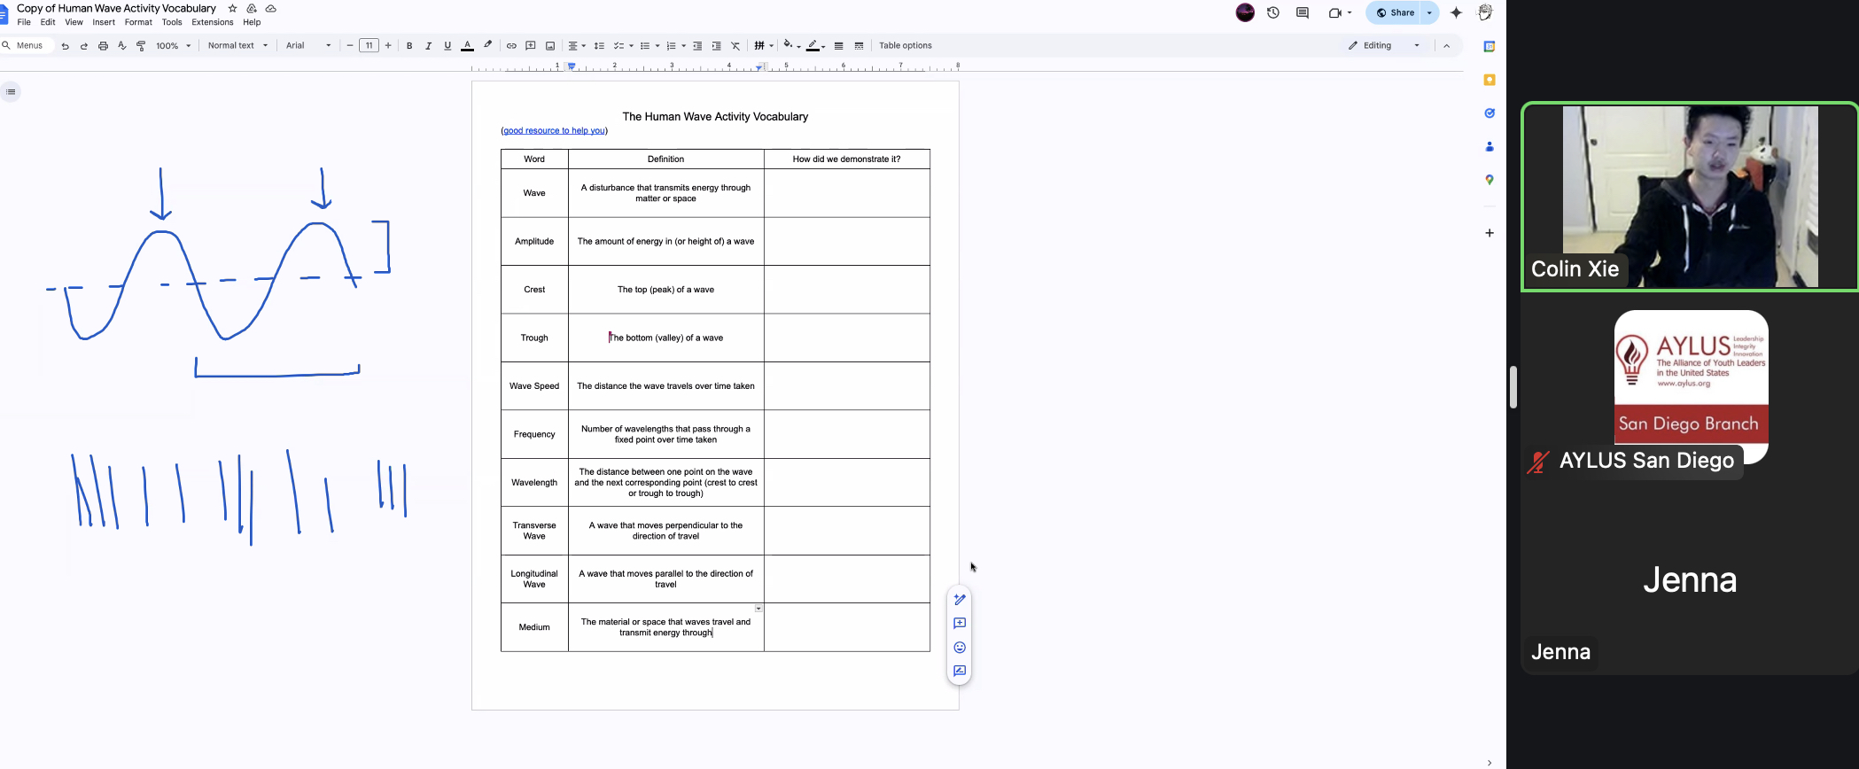Image resolution: width=1859 pixels, height=769 pixels.
Task: Open the Extensions menu
Action: point(213,22)
